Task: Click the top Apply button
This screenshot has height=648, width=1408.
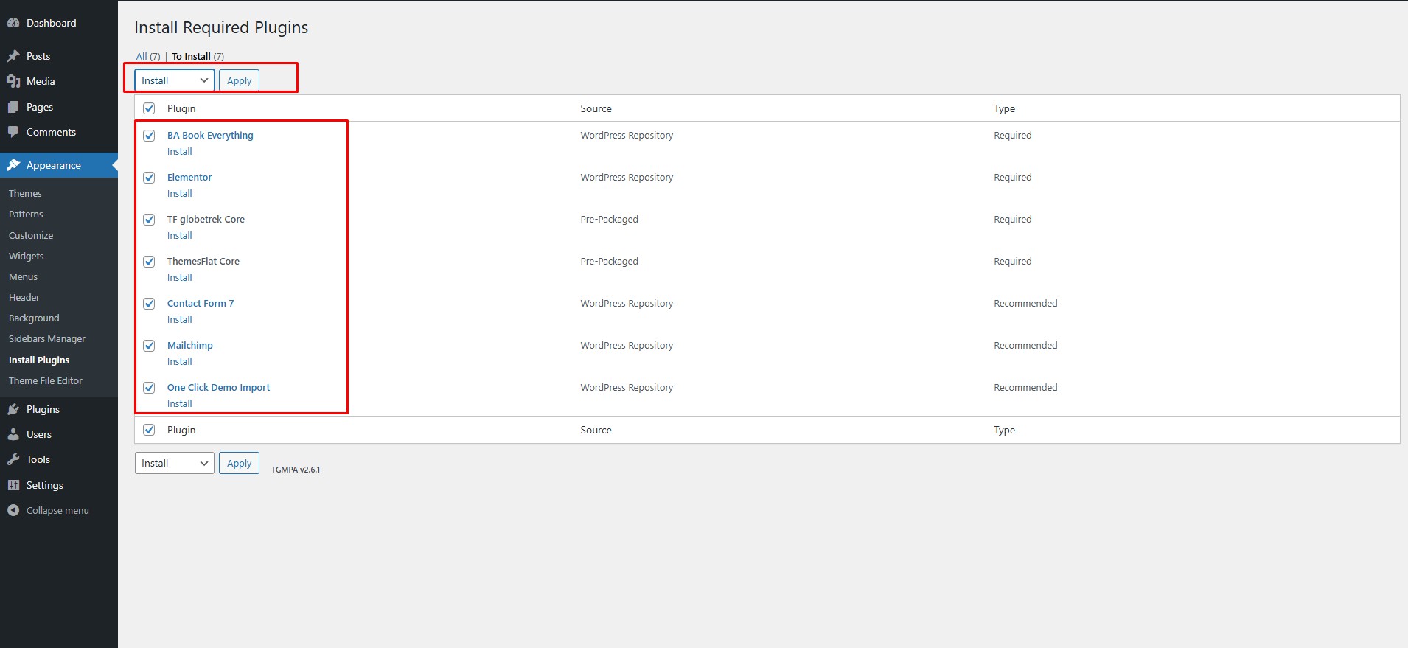Action: tap(239, 80)
